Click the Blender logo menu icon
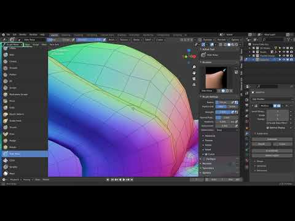The height and width of the screenshot is (221, 295). (4, 34)
